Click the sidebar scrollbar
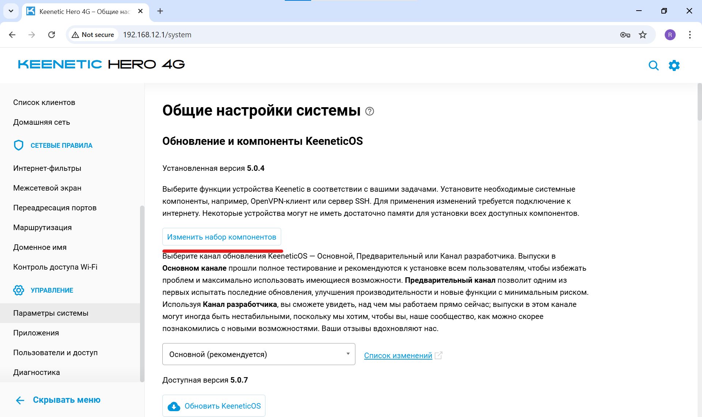Viewport: 702px width, 417px height. (x=141, y=293)
